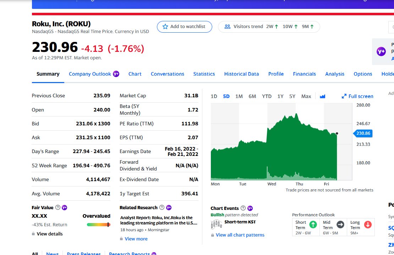394x255 pixels.
Task: Click the candlestick pattern icon by Short-term KST
Action: [x=216, y=224]
